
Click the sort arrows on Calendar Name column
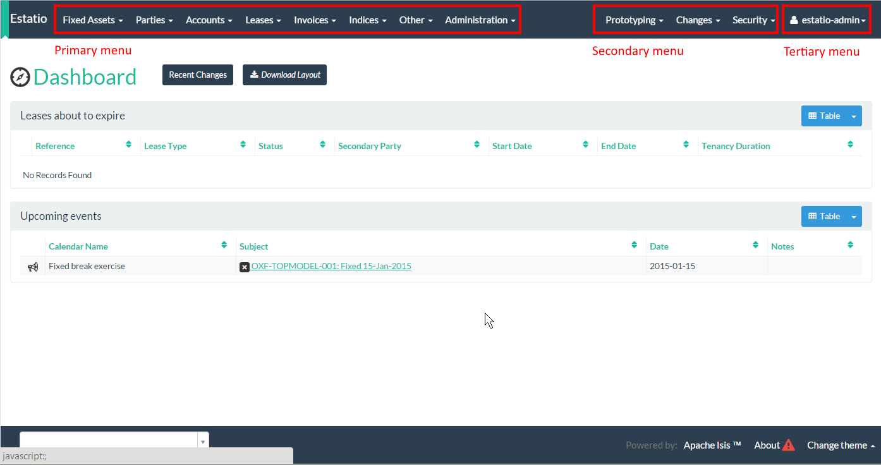[224, 245]
